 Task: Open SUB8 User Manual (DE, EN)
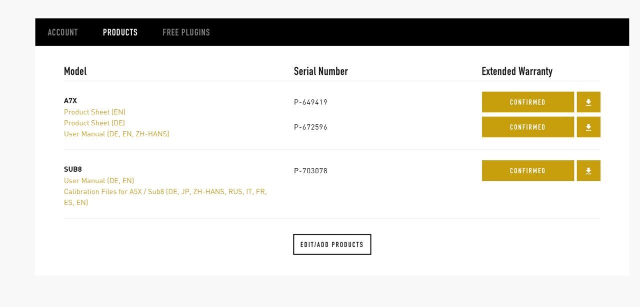[x=99, y=181]
